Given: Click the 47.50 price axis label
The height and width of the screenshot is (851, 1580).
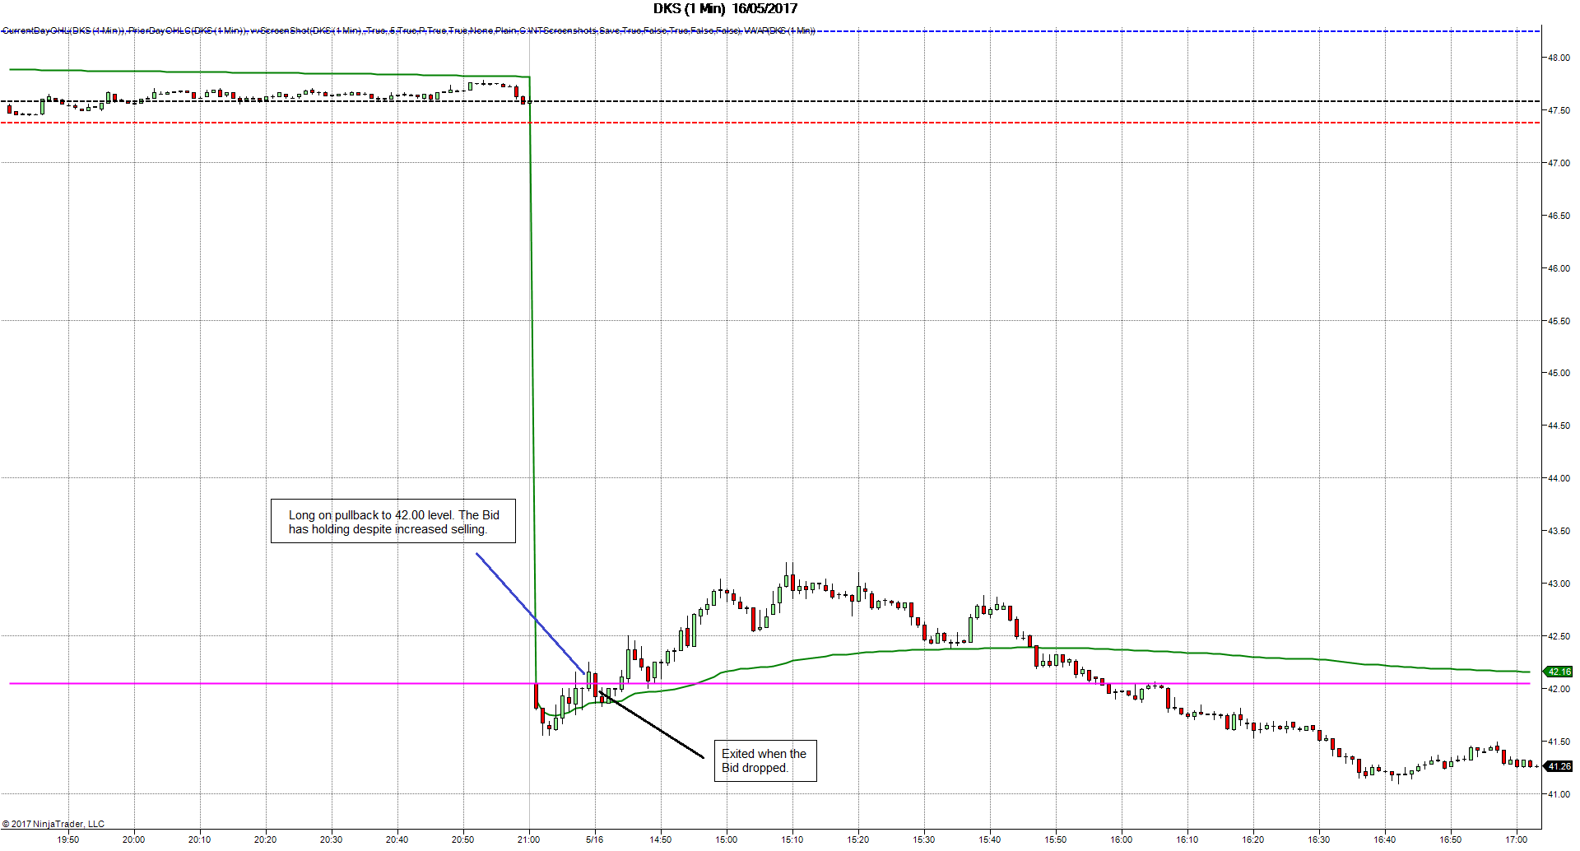Looking at the screenshot, I should [1559, 110].
